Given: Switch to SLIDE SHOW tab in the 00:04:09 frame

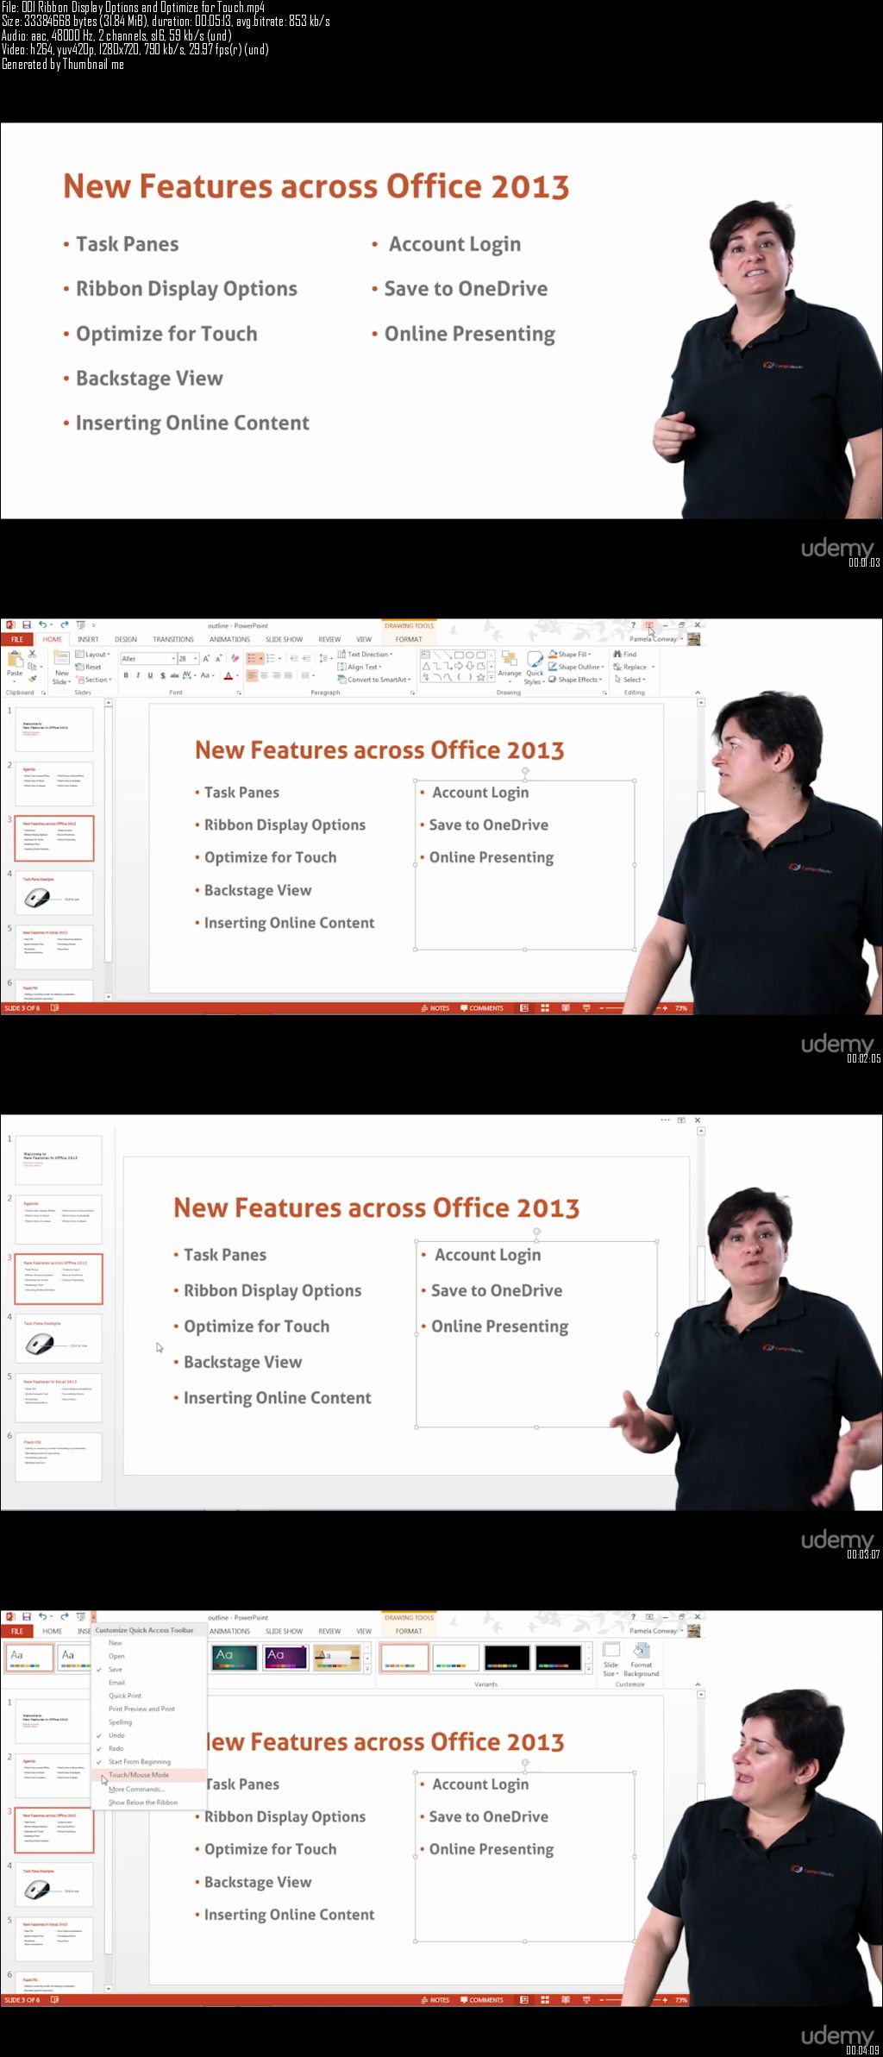Looking at the screenshot, I should 284,1631.
